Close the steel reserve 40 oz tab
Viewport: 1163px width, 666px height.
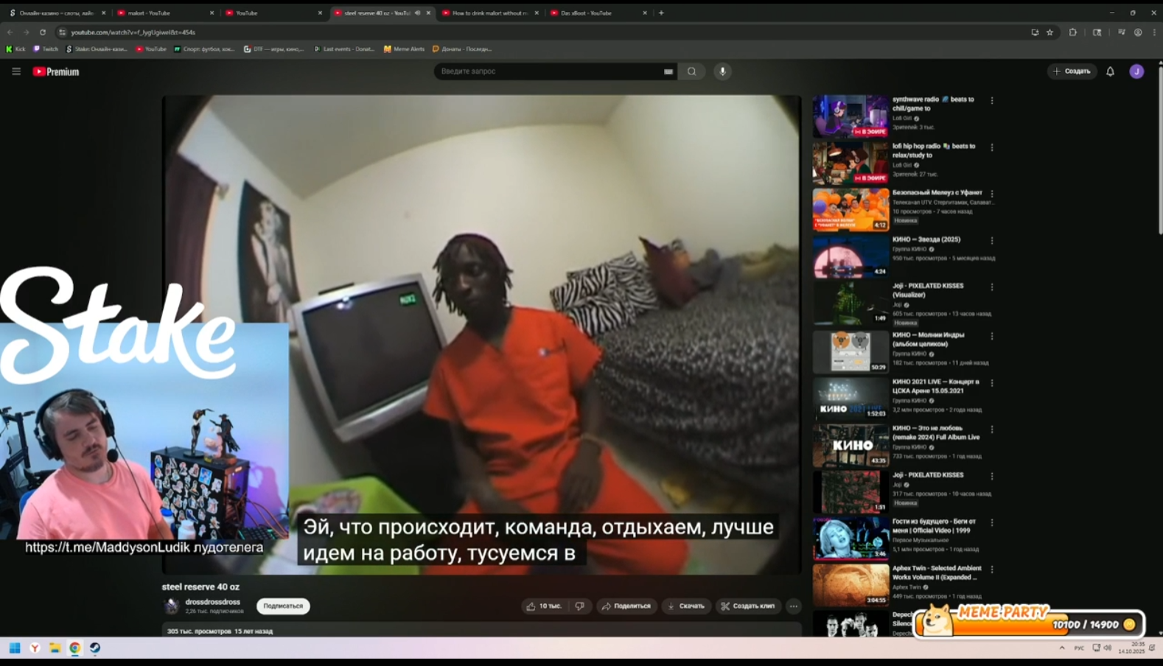coord(428,13)
